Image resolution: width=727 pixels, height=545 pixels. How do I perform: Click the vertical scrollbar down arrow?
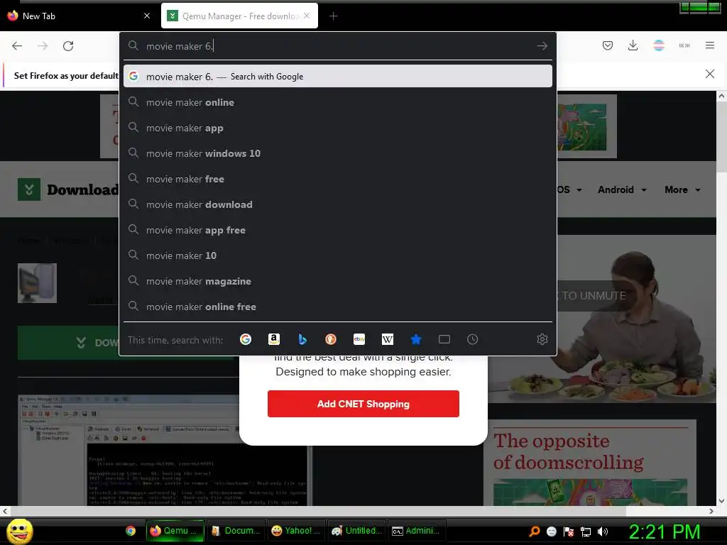click(721, 500)
